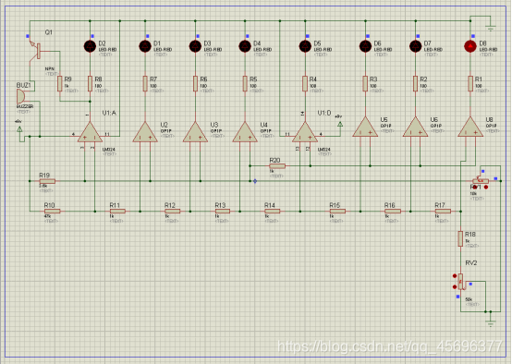Pick the U4 op-amp
The height and width of the screenshot is (364, 512).
245,132
